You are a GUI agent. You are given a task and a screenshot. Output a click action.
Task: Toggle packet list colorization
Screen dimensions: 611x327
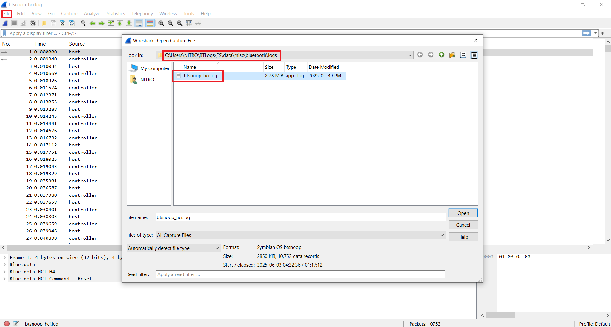pos(150,23)
